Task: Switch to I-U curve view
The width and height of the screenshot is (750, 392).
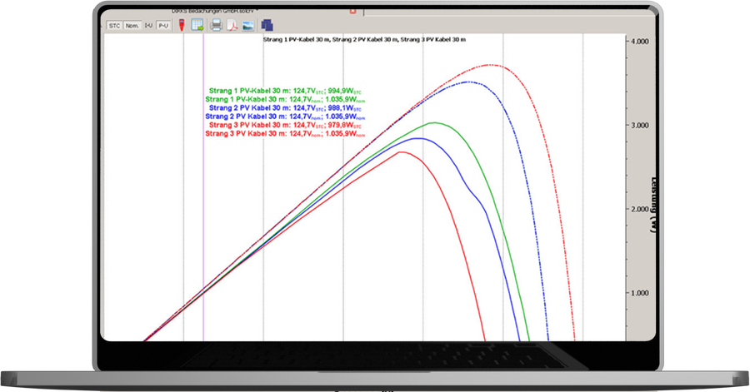Action: (x=148, y=26)
